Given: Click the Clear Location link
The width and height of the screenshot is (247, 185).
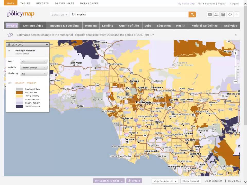Looking at the screenshot, I should click(x=214, y=181).
